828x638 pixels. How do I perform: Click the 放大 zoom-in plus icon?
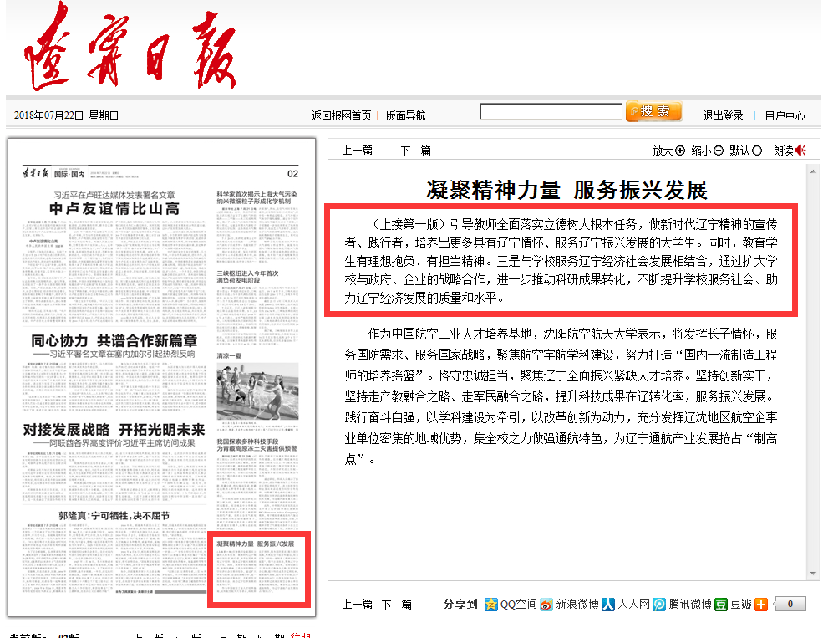tap(680, 151)
